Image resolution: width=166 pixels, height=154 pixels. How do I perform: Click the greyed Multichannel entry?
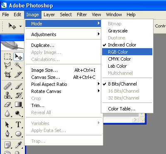coord(127,73)
